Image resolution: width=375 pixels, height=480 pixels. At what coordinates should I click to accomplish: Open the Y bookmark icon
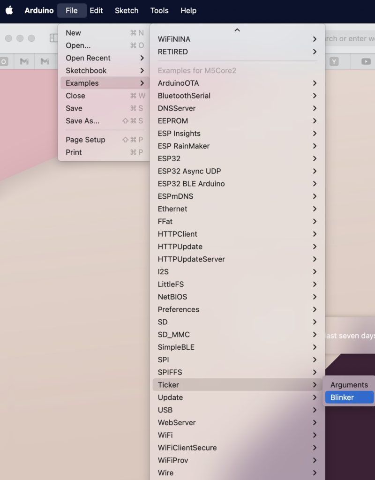[x=334, y=61]
